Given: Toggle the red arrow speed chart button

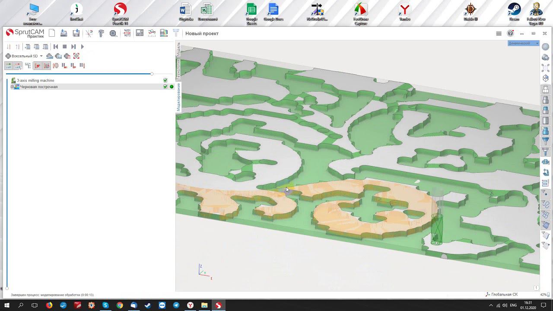Looking at the screenshot, I should click(18, 66).
